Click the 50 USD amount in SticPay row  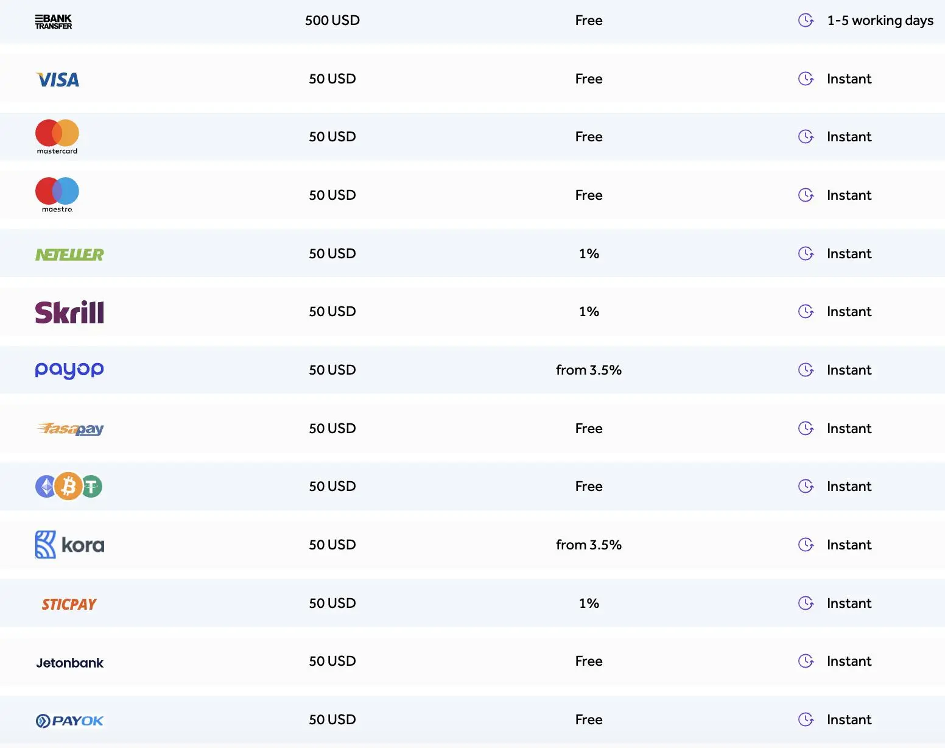coord(332,603)
